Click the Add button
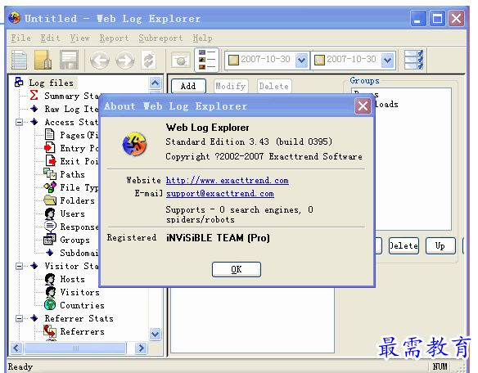The height and width of the screenshot is (373, 478). [x=188, y=86]
